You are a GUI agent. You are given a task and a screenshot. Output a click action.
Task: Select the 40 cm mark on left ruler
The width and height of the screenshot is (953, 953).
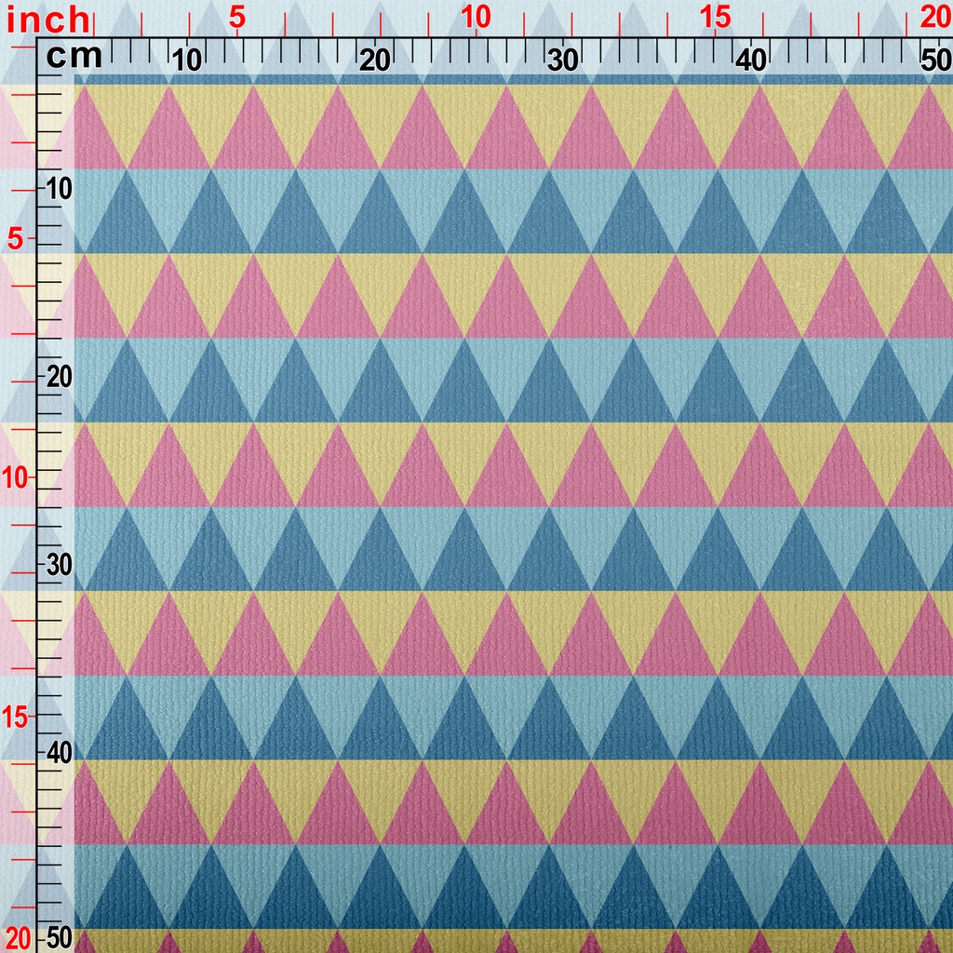point(60,752)
